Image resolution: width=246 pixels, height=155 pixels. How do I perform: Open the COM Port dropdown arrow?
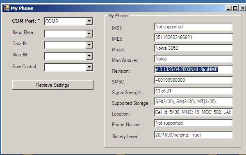pyautogui.click(x=89, y=21)
